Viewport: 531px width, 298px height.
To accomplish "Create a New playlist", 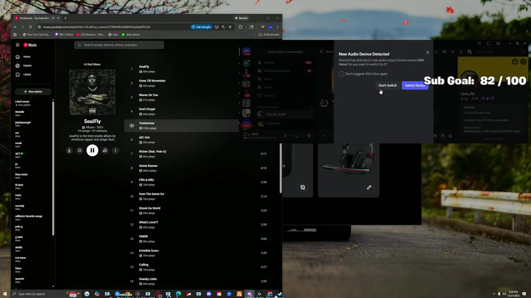I will (x=33, y=91).
